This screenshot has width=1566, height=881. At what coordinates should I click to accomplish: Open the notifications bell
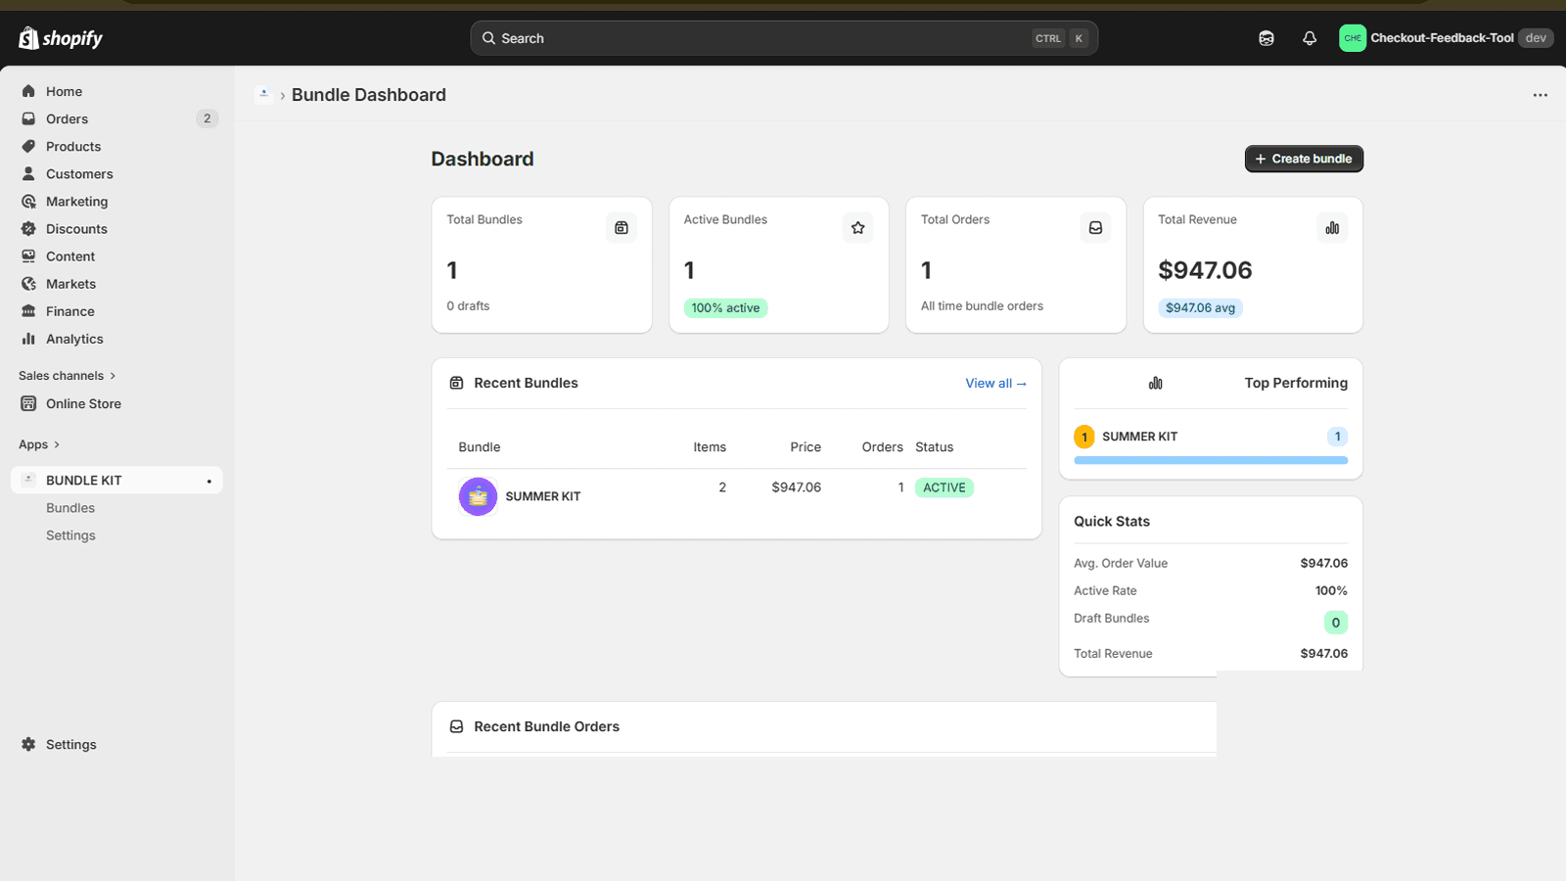coord(1310,38)
